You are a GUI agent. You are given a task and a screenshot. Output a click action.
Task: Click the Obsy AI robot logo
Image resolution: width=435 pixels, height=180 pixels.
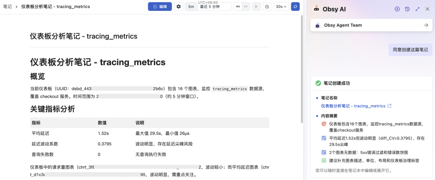(x=316, y=9)
